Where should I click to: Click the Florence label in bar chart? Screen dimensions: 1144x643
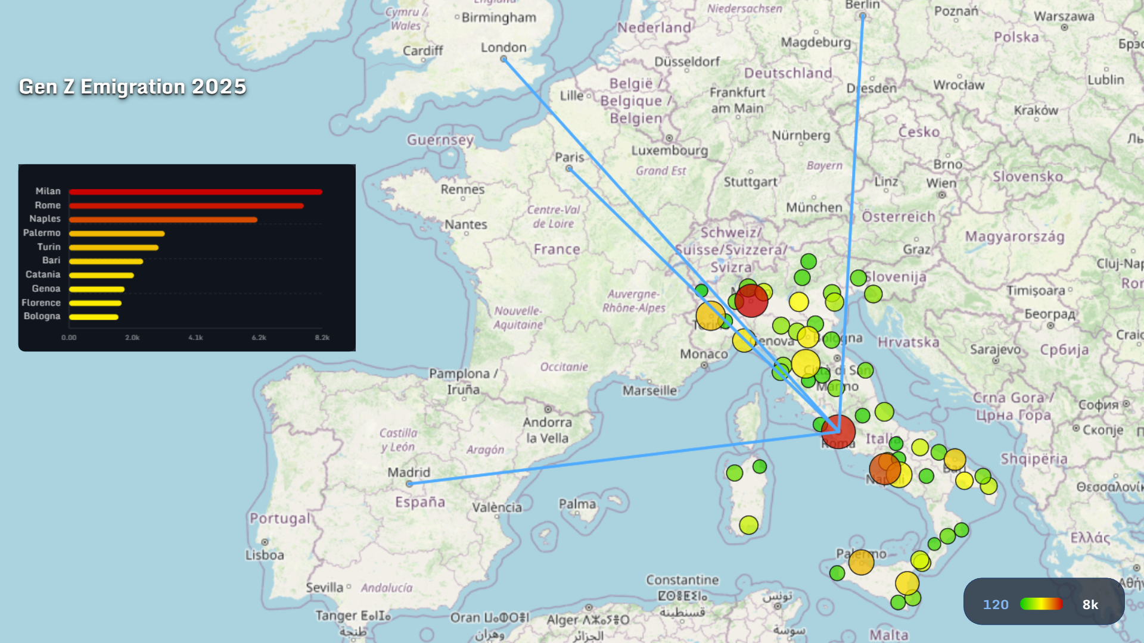tap(41, 302)
